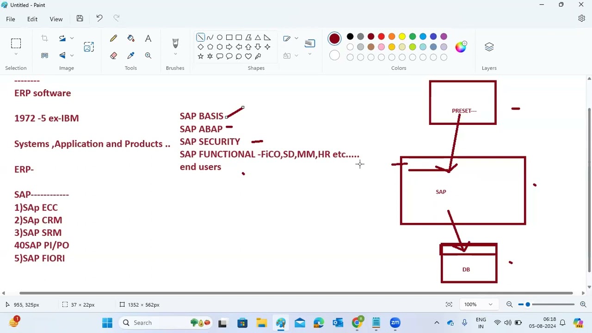Select the Lightning bolt shape

coord(258,56)
